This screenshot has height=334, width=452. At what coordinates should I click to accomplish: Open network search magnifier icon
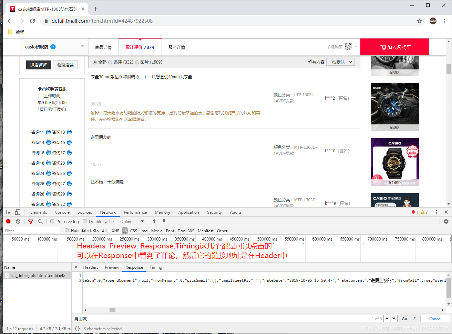40,222
